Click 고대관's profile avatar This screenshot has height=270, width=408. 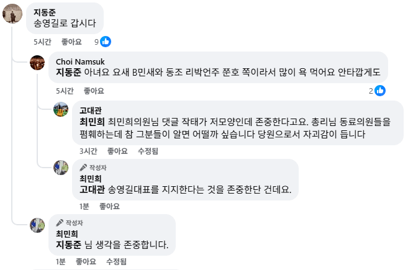[x=60, y=110]
